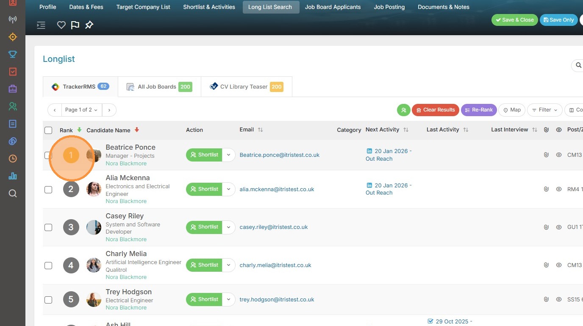Go to the Job Board Applicants tab
The image size is (583, 326).
point(333,7)
